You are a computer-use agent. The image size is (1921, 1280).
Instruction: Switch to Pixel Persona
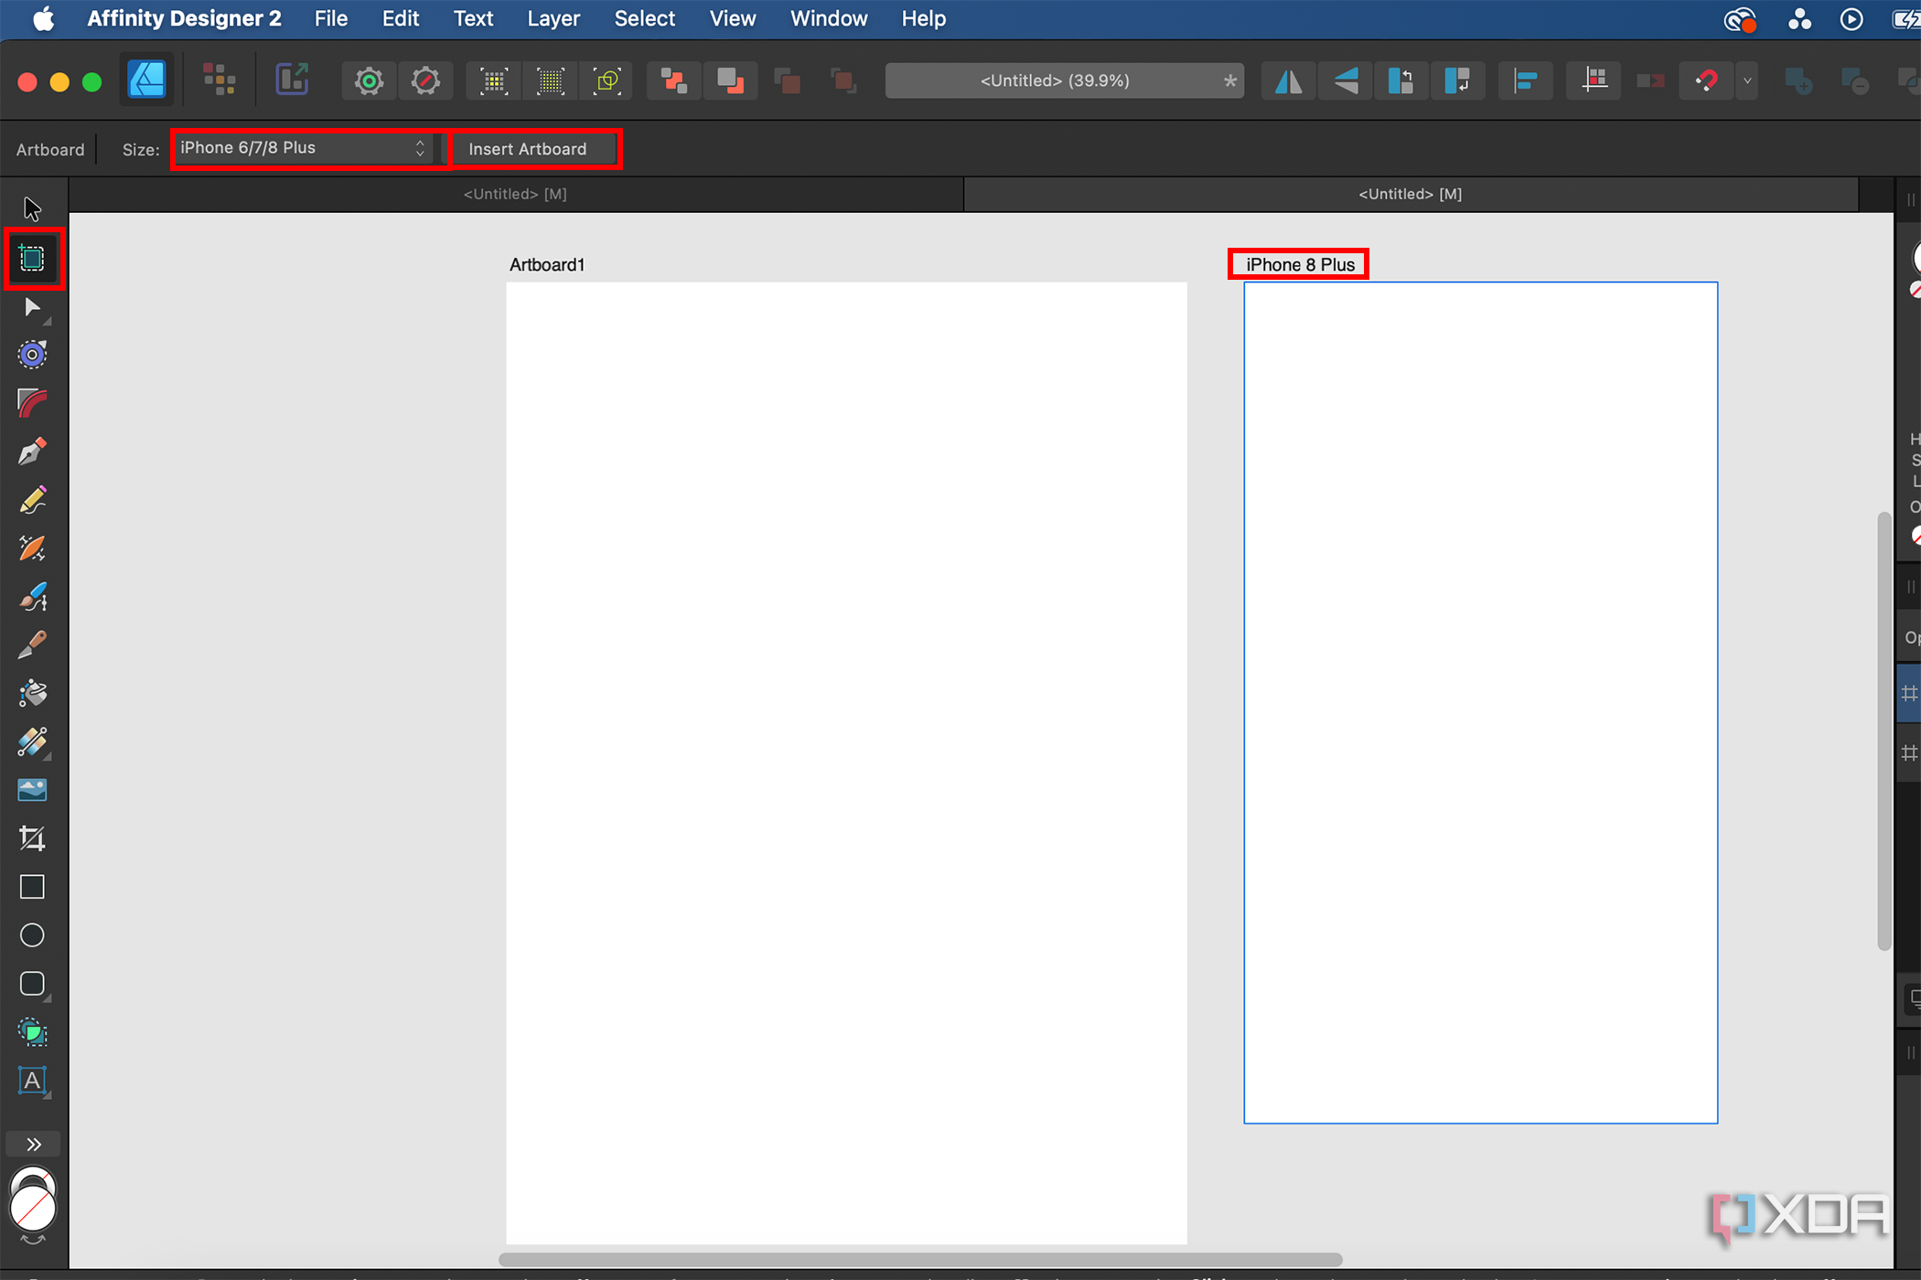point(220,80)
